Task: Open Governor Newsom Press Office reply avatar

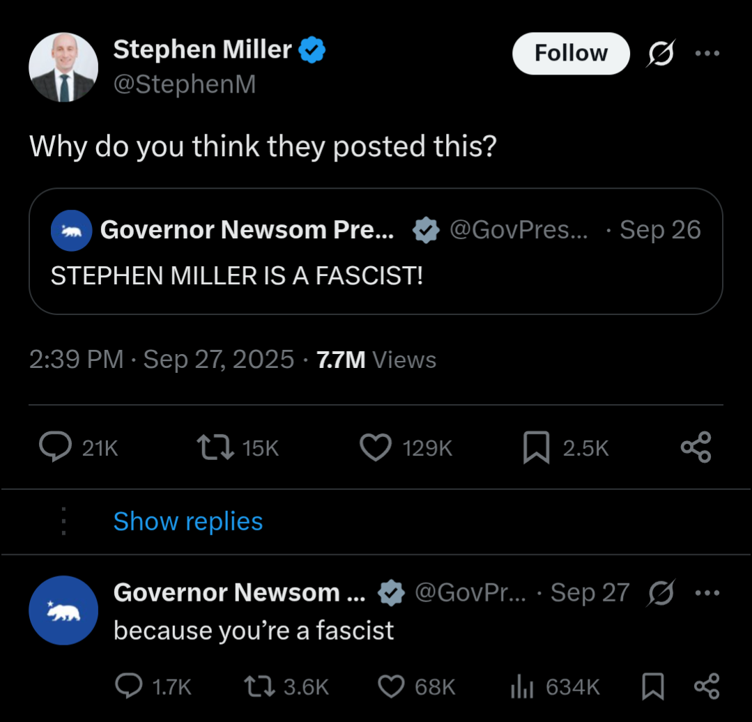Action: [63, 610]
